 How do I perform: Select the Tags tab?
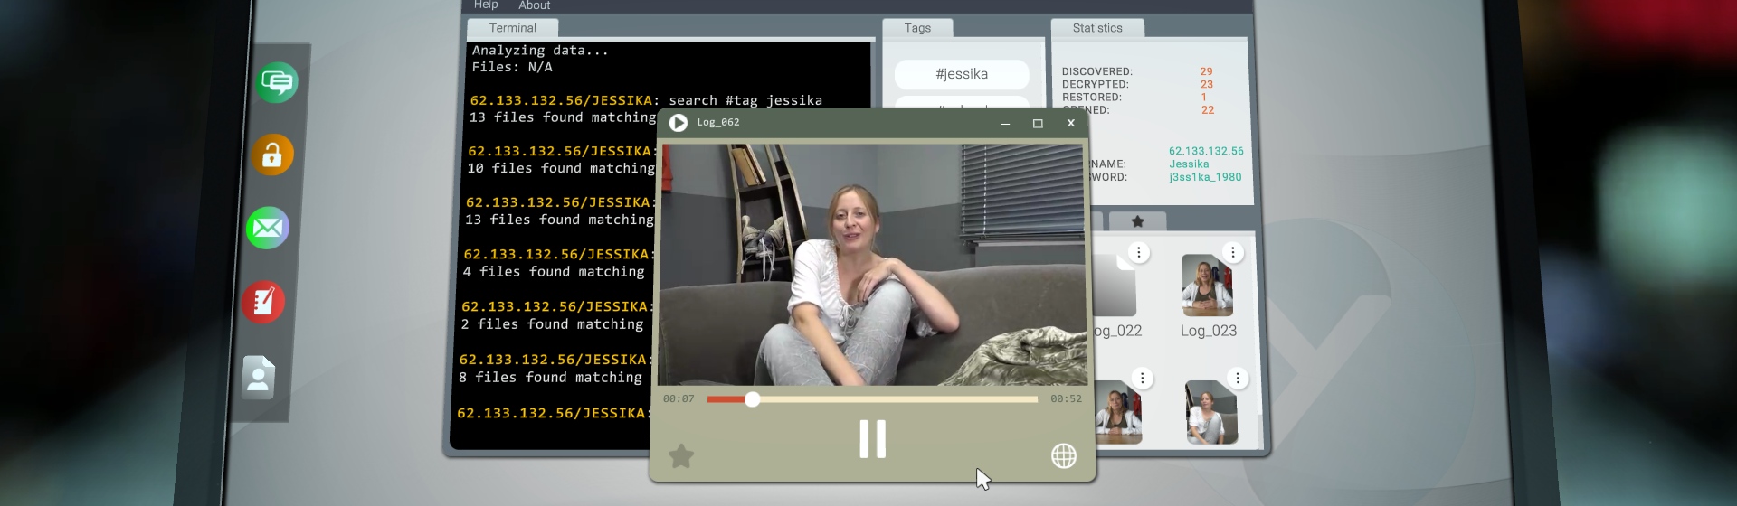click(917, 28)
